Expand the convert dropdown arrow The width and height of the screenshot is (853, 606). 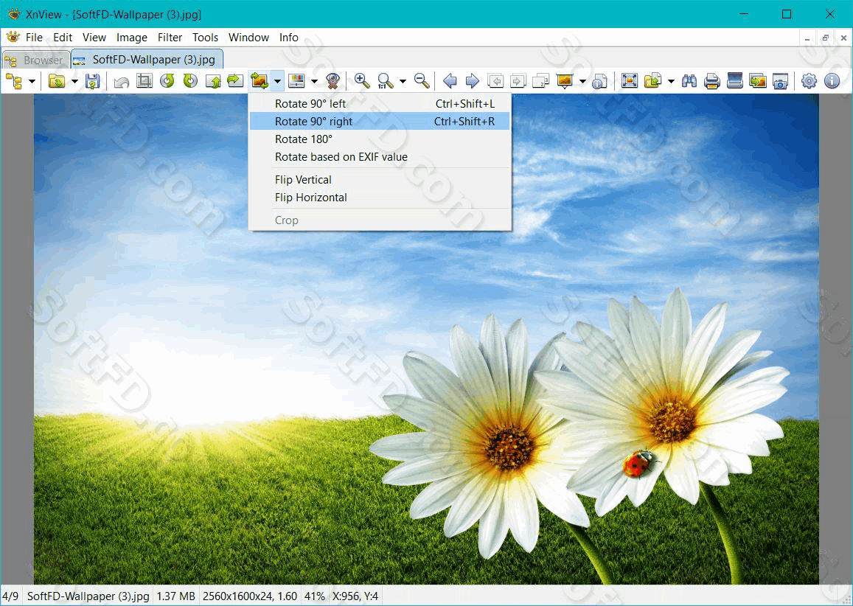coord(671,82)
